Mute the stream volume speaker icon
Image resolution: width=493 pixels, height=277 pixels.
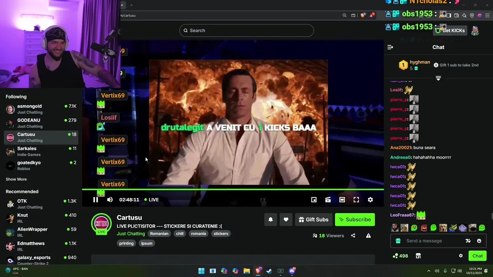click(110, 200)
